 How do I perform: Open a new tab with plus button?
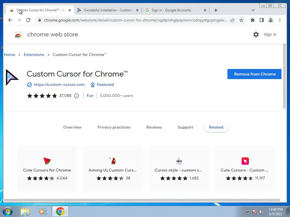click(216, 10)
